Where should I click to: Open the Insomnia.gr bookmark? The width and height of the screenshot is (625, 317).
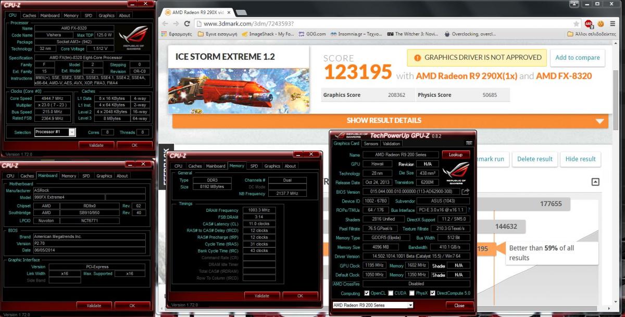tap(356, 34)
